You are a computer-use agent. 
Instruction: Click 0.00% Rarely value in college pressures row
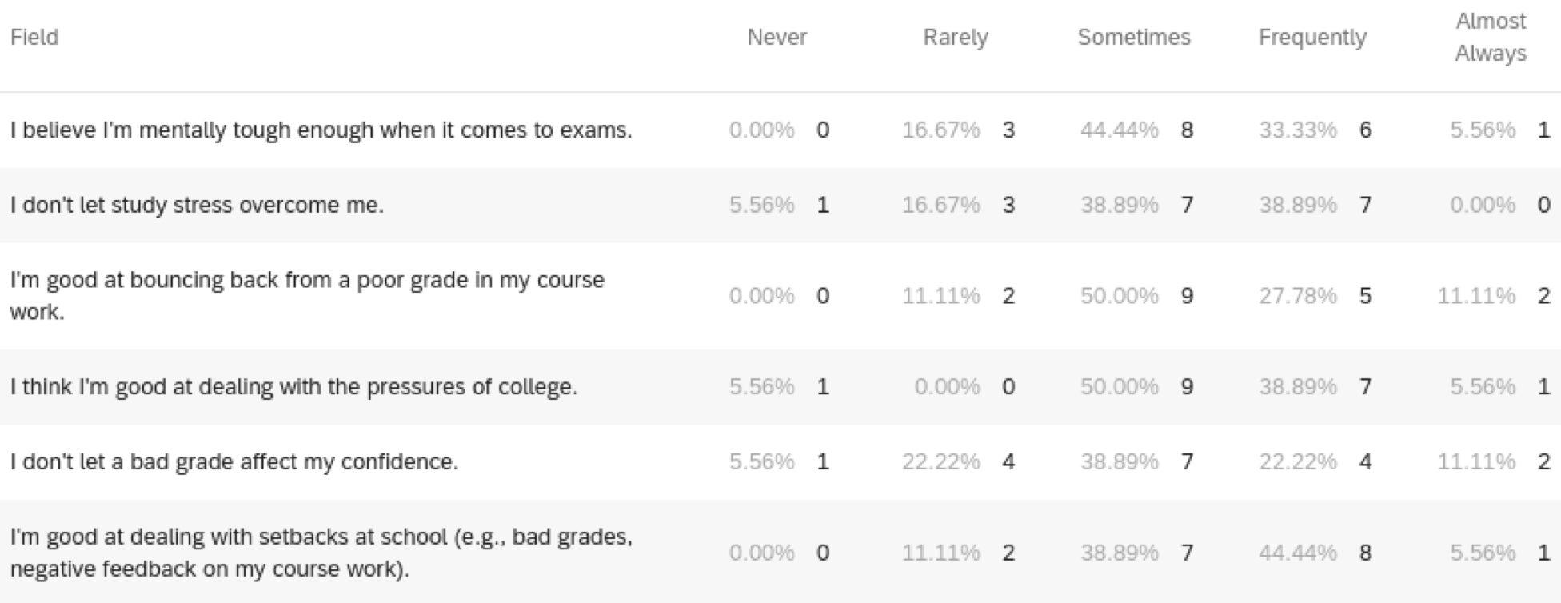coord(947,387)
